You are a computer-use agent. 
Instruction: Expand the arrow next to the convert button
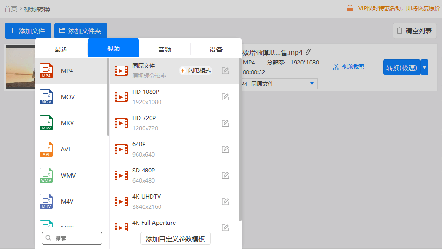[424, 67]
